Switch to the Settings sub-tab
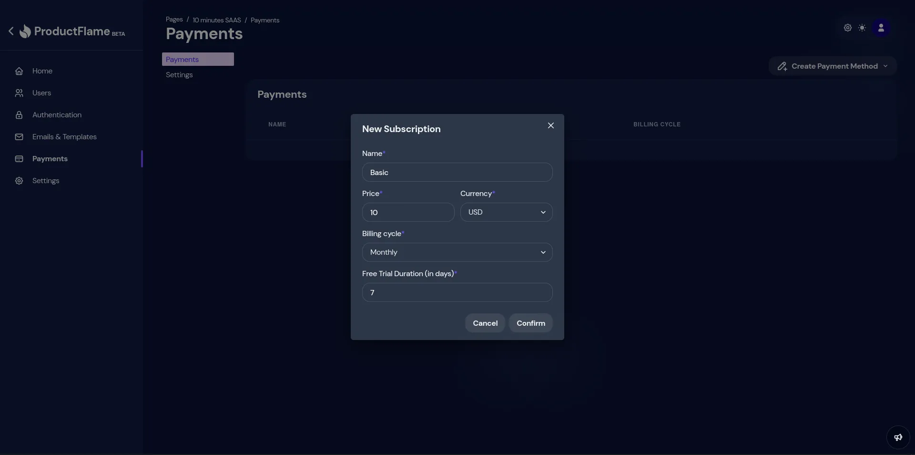Image resolution: width=915 pixels, height=455 pixels. coord(179,75)
